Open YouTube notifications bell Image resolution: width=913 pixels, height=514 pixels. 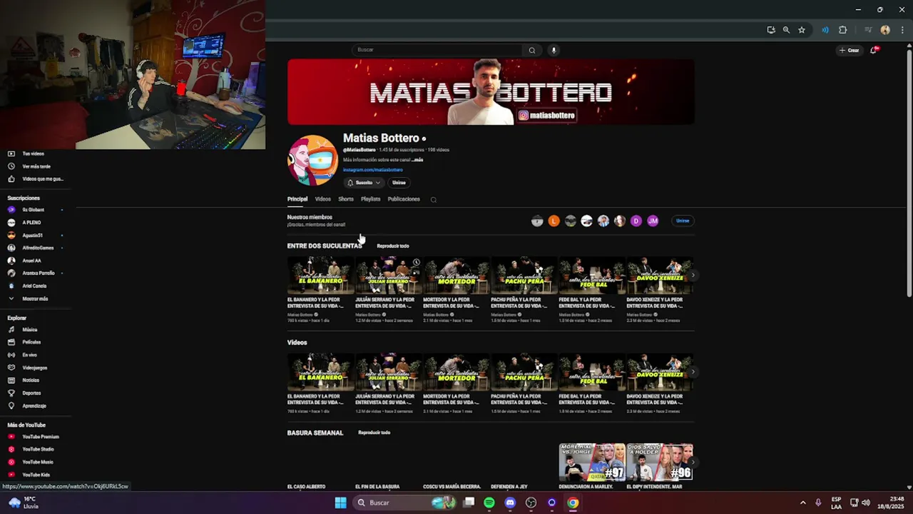874,50
